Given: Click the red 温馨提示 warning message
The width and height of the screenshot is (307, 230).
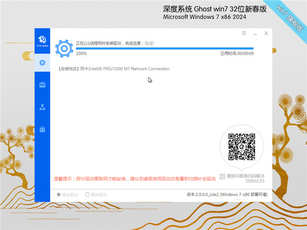Looking at the screenshot, I should pos(134,179).
